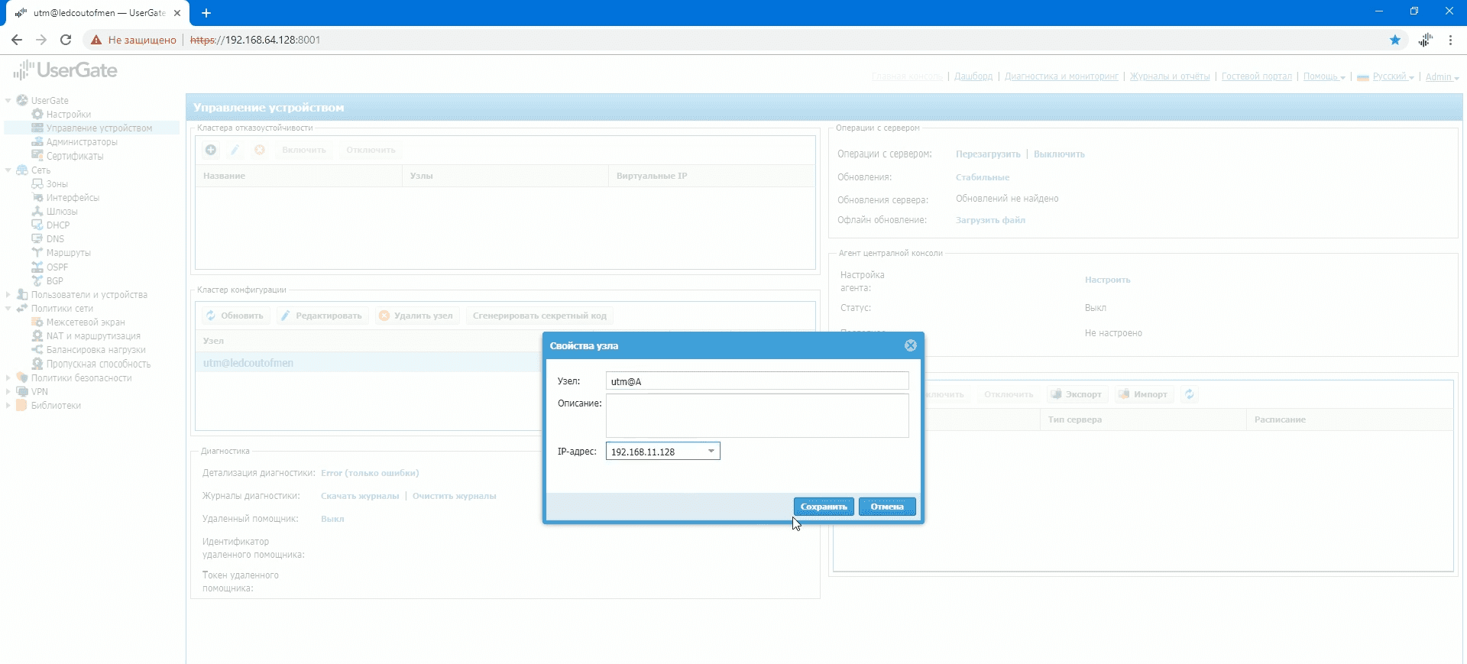1467x664 pixels.
Task: Open a new browser tab
Action: coord(206,13)
